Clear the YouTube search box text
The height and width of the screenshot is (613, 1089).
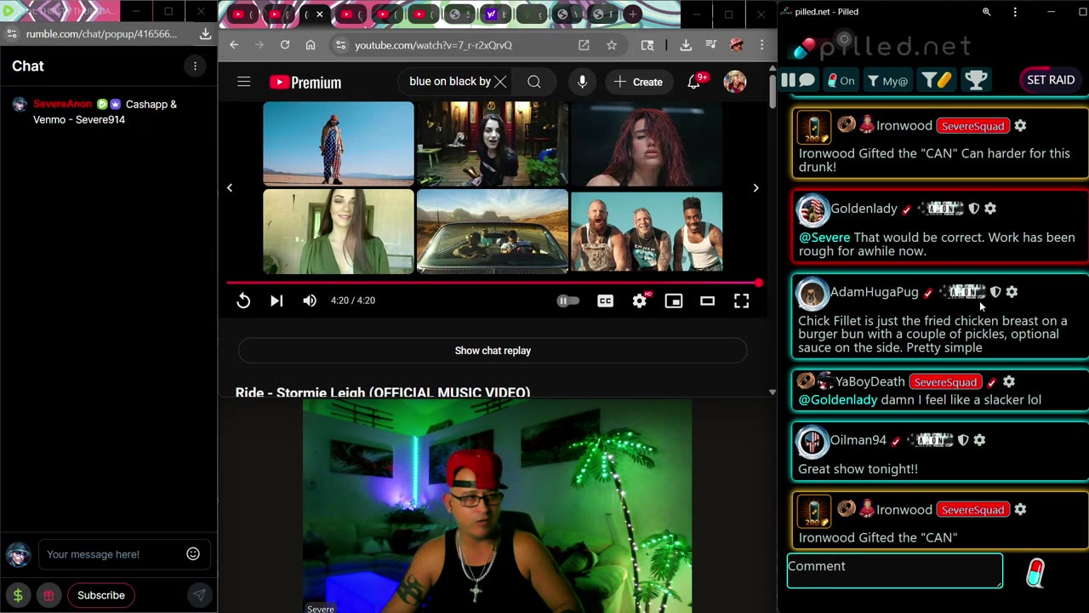click(500, 82)
